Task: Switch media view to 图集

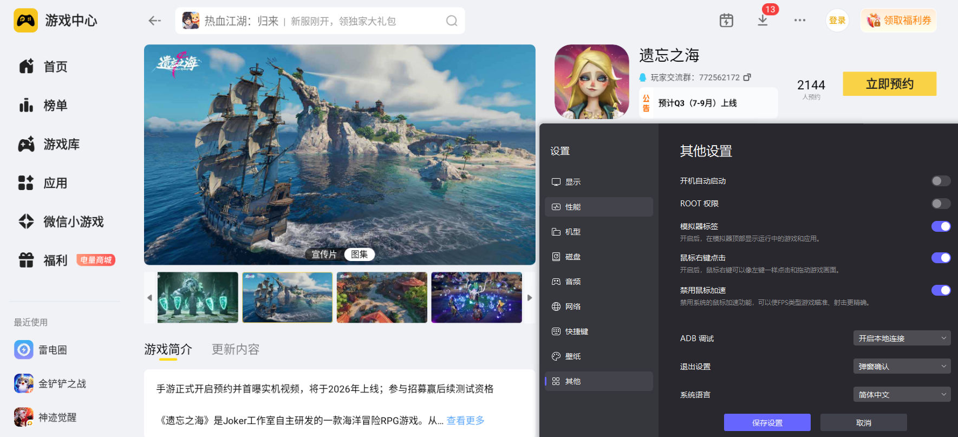Action: pos(360,254)
